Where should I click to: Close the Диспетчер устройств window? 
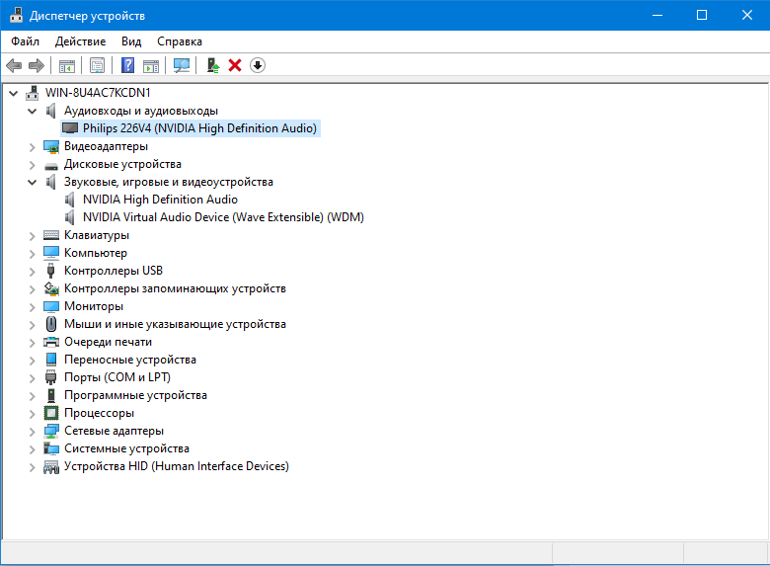click(747, 15)
